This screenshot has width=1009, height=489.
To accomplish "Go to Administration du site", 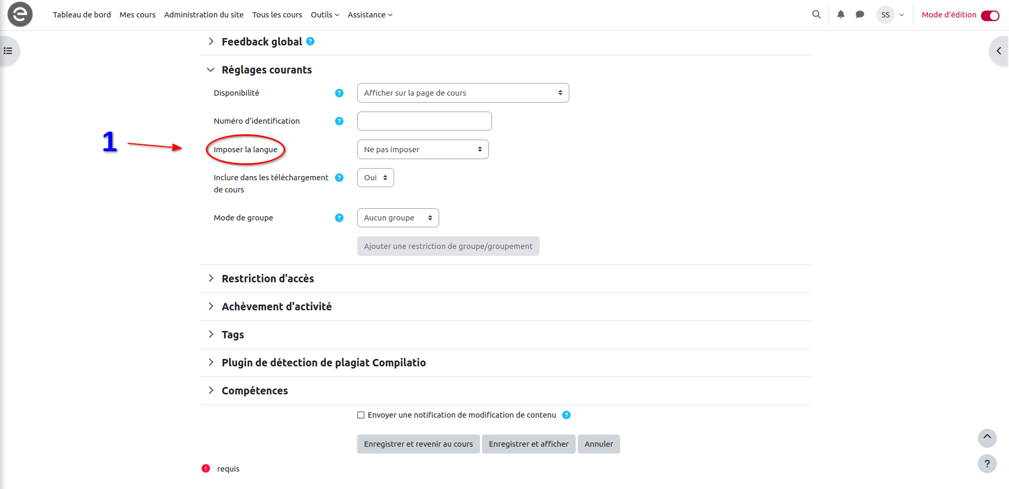I will click(x=204, y=15).
